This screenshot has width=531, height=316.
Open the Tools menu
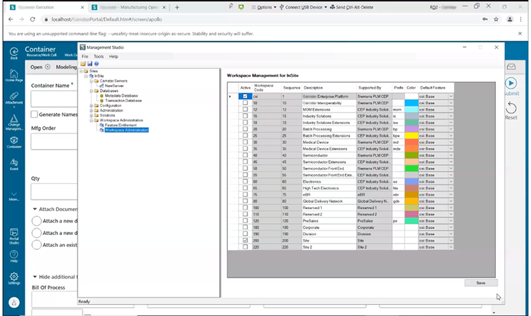98,57
